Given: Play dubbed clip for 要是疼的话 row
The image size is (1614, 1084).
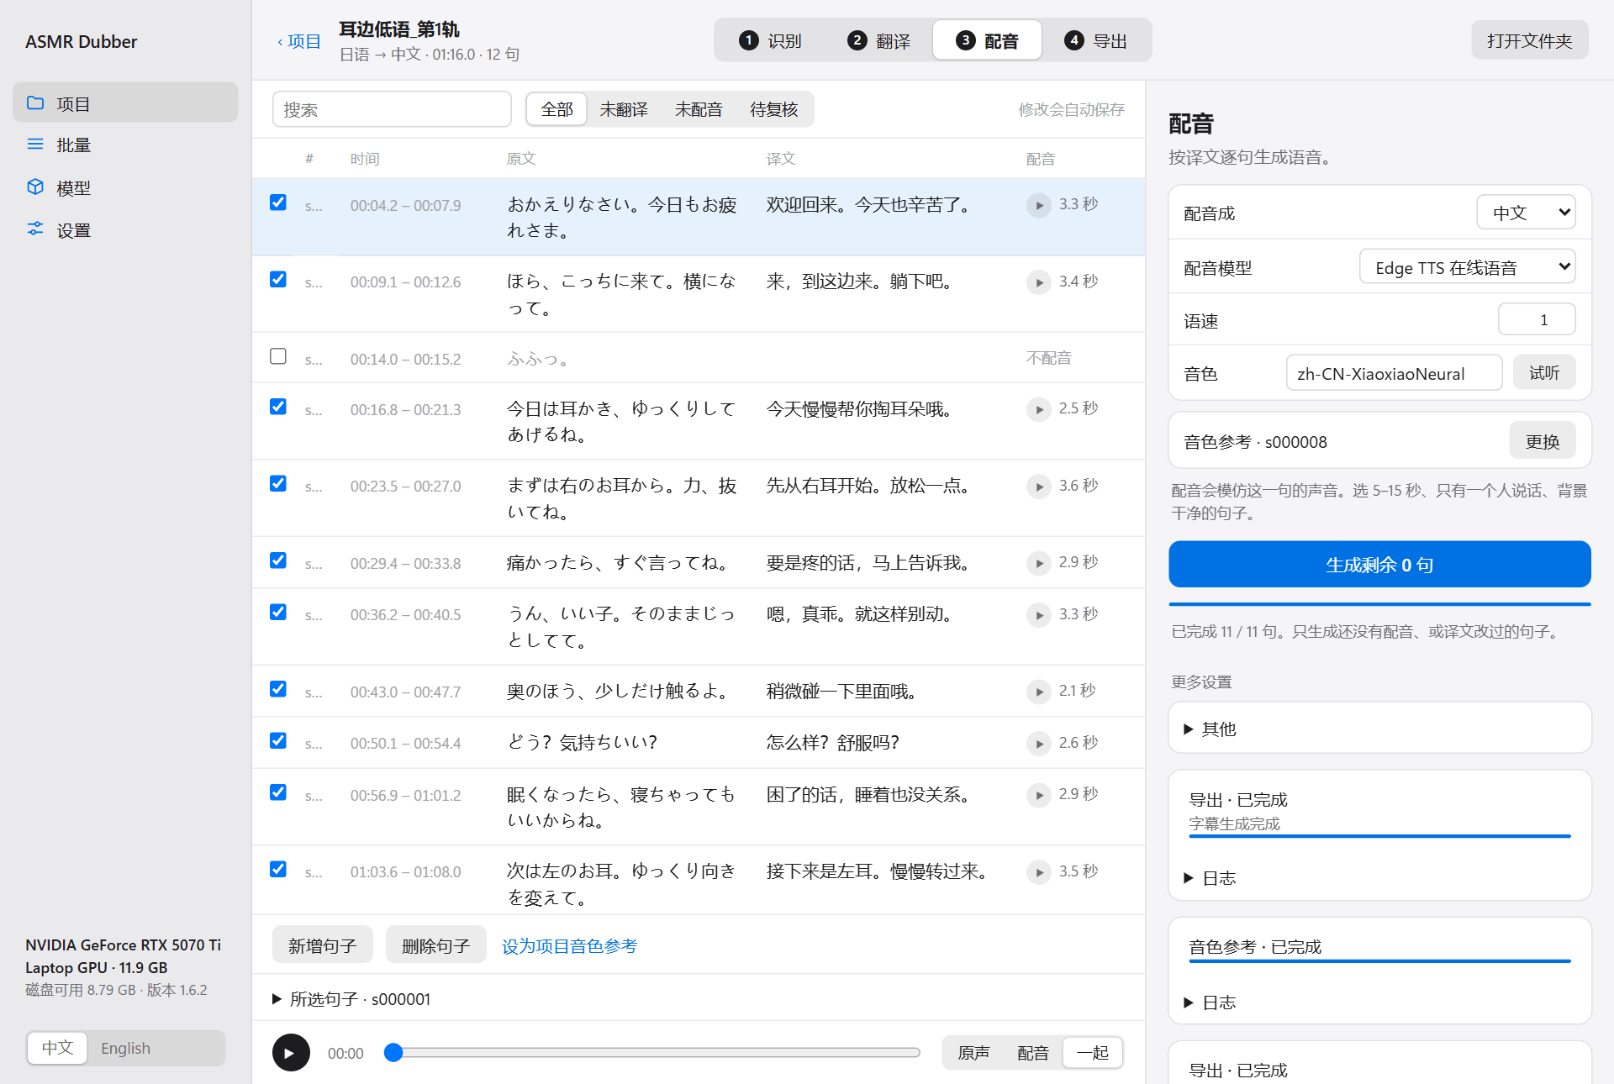Looking at the screenshot, I should coord(1039,564).
